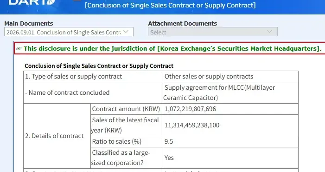Viewport: 325px width, 172px height.
Task: Select the 'Type of sales or supply contract' cell
Action: pyautogui.click(x=93, y=76)
